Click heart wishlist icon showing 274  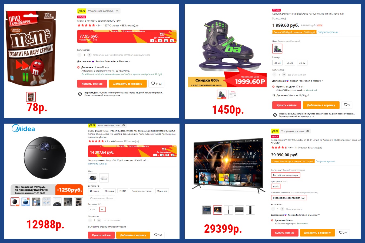click(343, 232)
